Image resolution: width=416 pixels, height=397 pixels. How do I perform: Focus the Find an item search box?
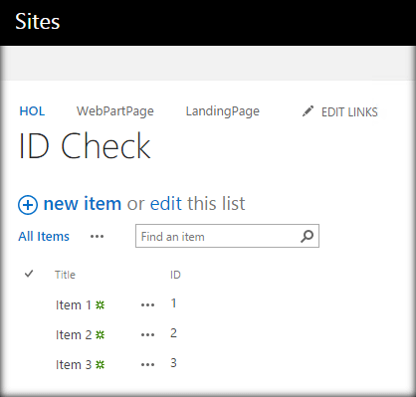coord(227,236)
